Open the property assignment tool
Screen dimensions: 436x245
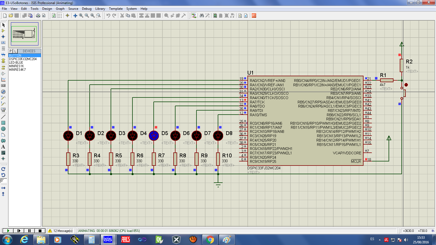(207, 16)
